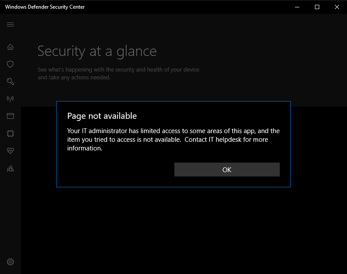Click OK on Page not available dialog
Viewport: 347px width, 274px height.
click(x=226, y=169)
